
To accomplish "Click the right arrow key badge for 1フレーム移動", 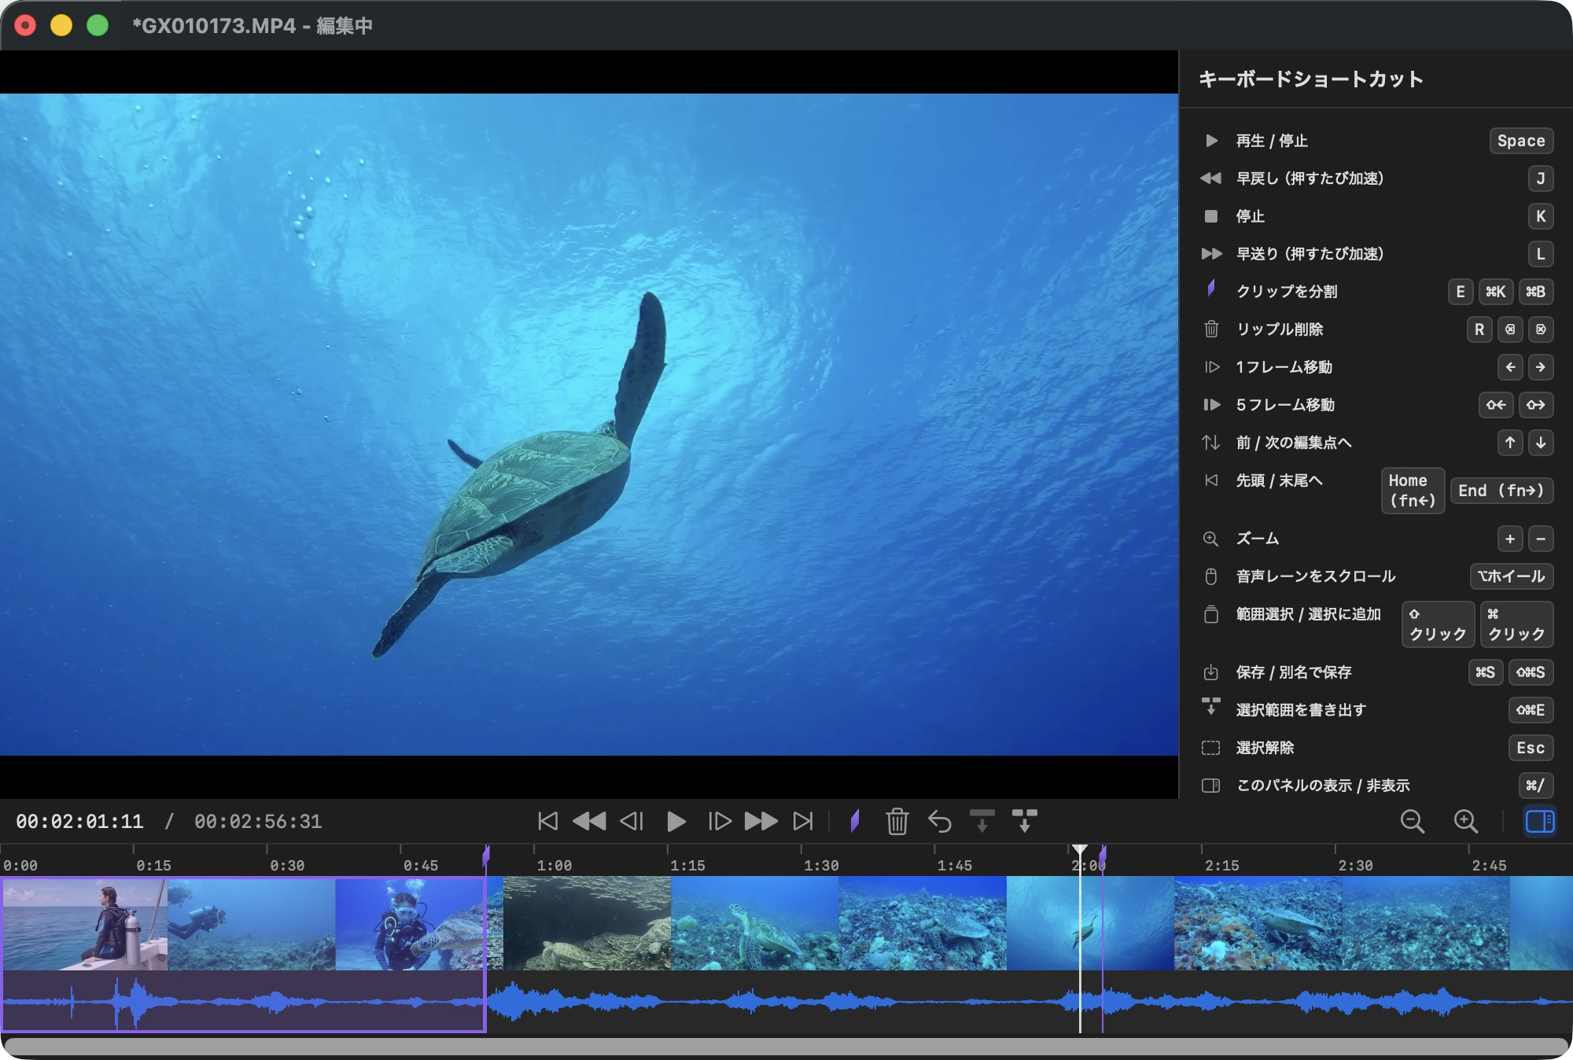I will (1540, 367).
